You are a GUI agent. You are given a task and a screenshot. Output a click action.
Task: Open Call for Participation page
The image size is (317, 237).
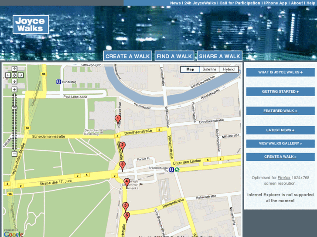click(x=240, y=3)
